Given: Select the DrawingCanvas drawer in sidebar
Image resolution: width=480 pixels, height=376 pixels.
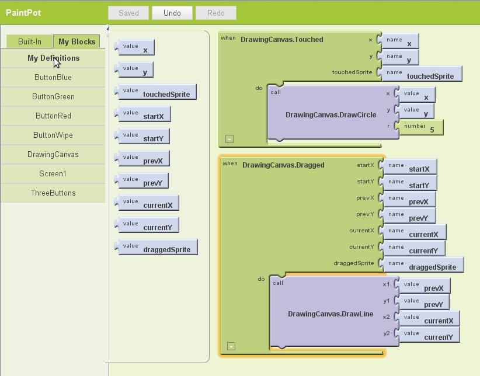Looking at the screenshot, I should tap(53, 154).
